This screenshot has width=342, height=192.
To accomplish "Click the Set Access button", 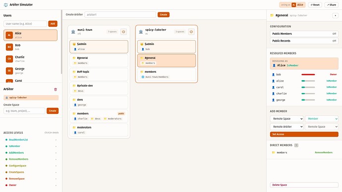I will (304, 134).
